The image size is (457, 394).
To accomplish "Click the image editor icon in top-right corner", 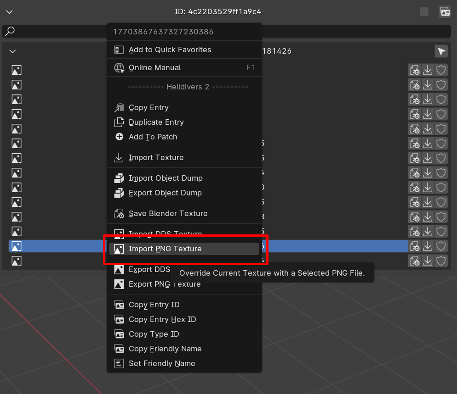I will [445, 11].
